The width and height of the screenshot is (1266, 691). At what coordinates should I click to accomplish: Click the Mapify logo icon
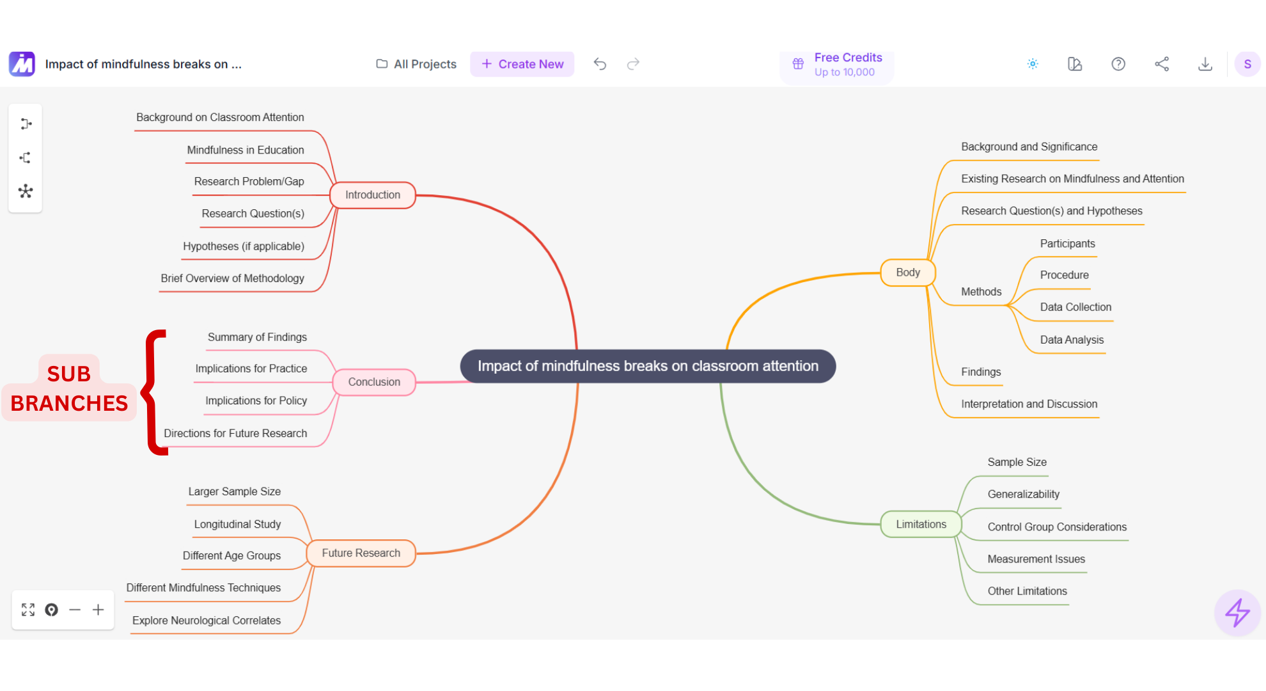pos(22,64)
